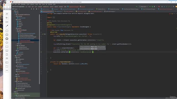Open more palette tools (three dots)
This screenshot has height=99, width=177.
point(7,70)
